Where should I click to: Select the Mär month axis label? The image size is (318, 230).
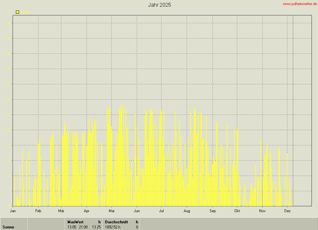[x=61, y=211]
